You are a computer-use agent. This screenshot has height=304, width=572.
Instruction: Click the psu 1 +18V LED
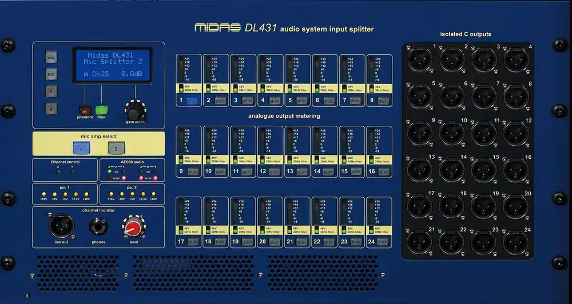click(44, 194)
